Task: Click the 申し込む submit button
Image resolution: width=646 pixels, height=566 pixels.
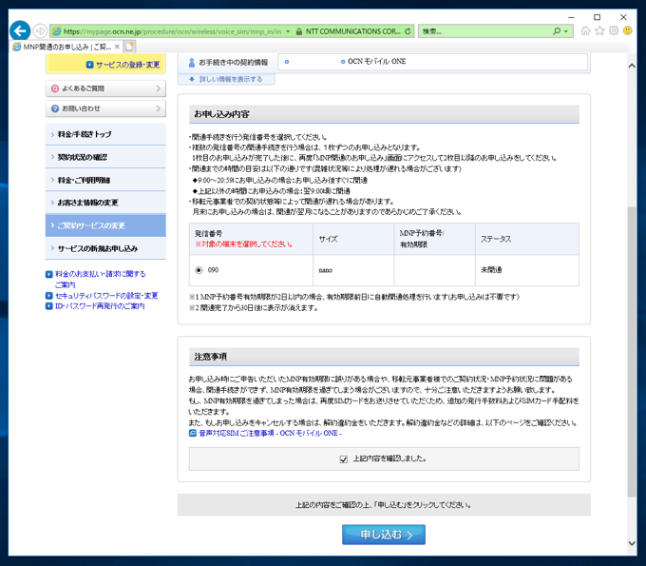Action: 384,535
